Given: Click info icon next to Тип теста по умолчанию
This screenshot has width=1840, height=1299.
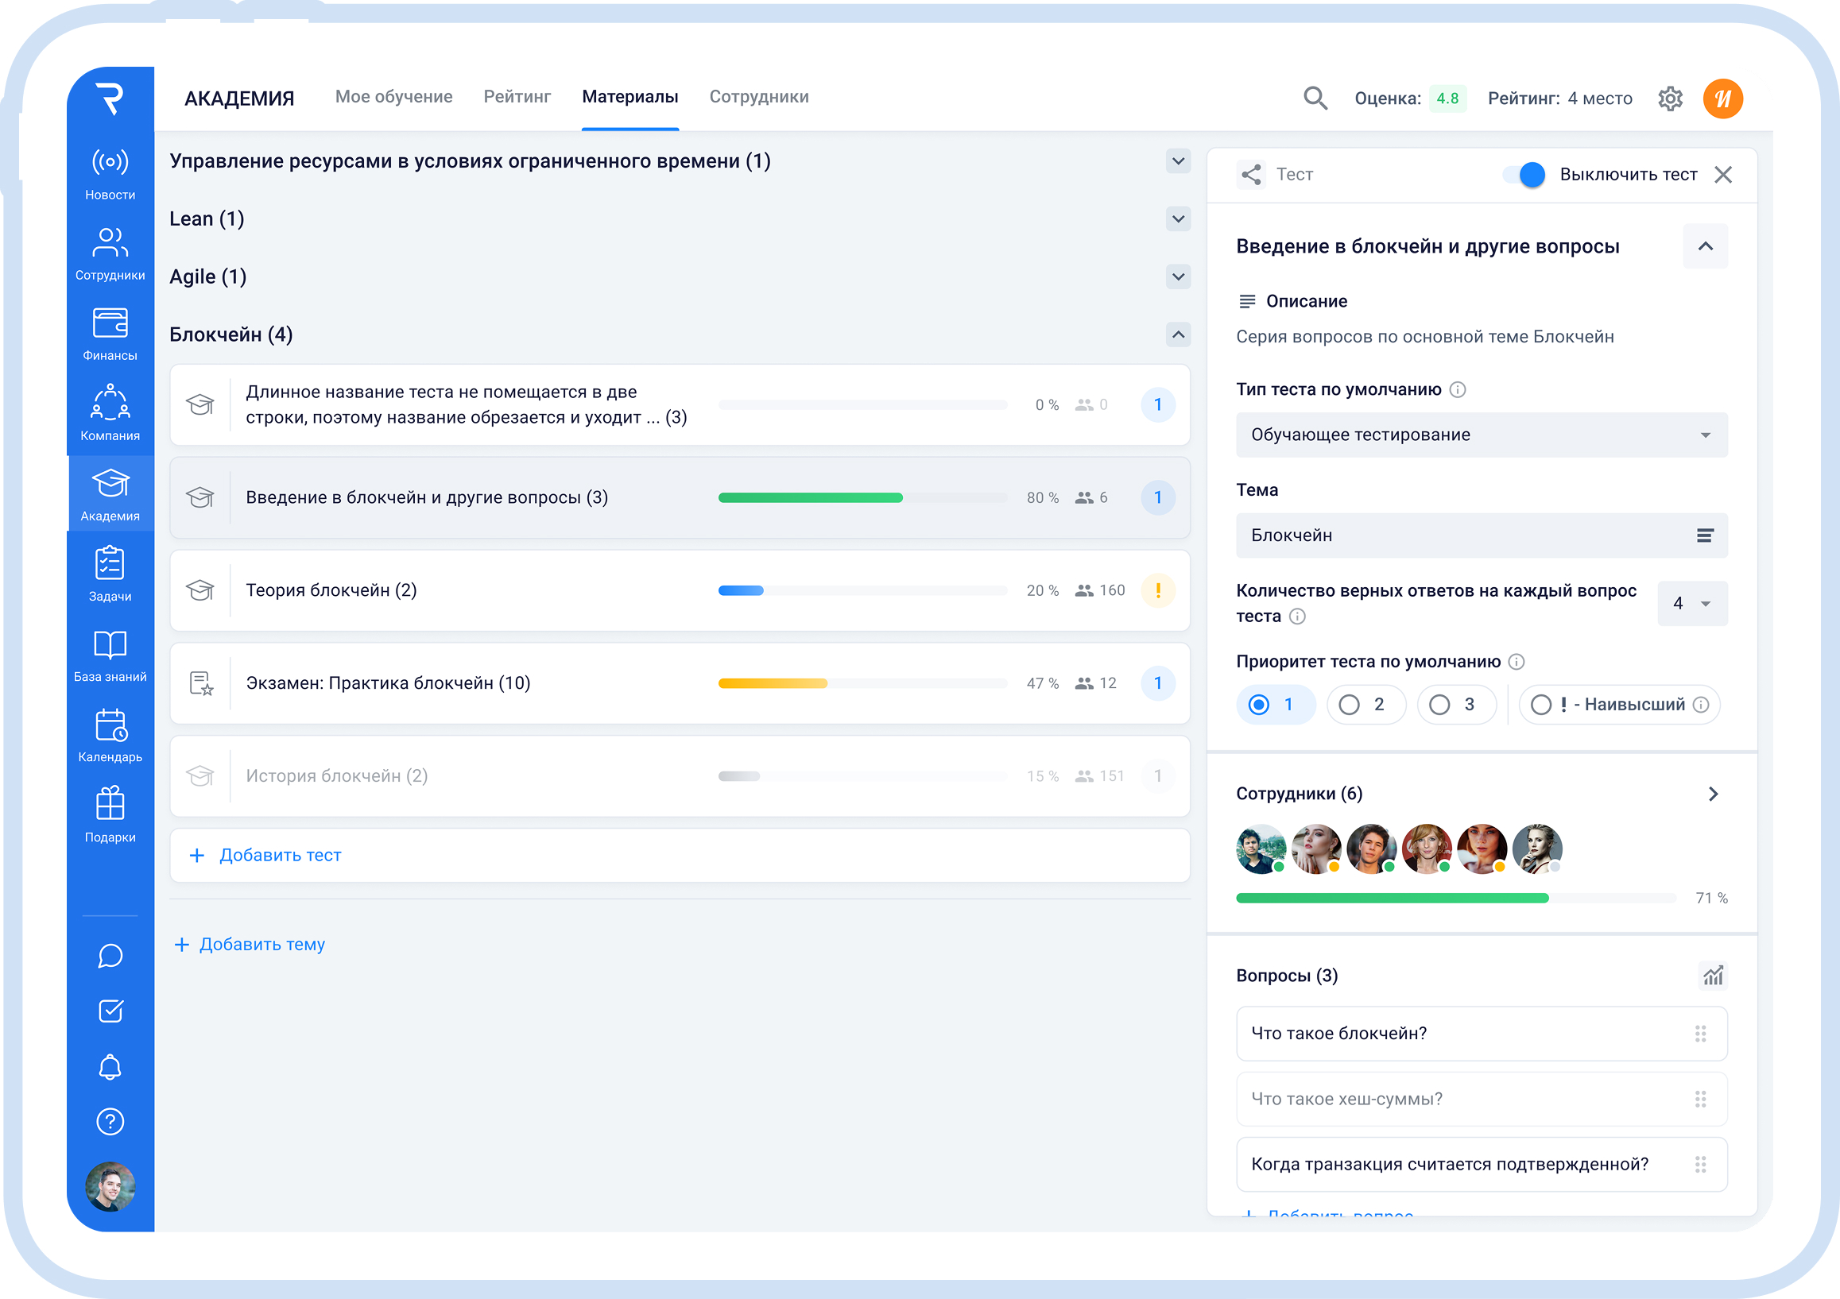Looking at the screenshot, I should tap(1458, 390).
